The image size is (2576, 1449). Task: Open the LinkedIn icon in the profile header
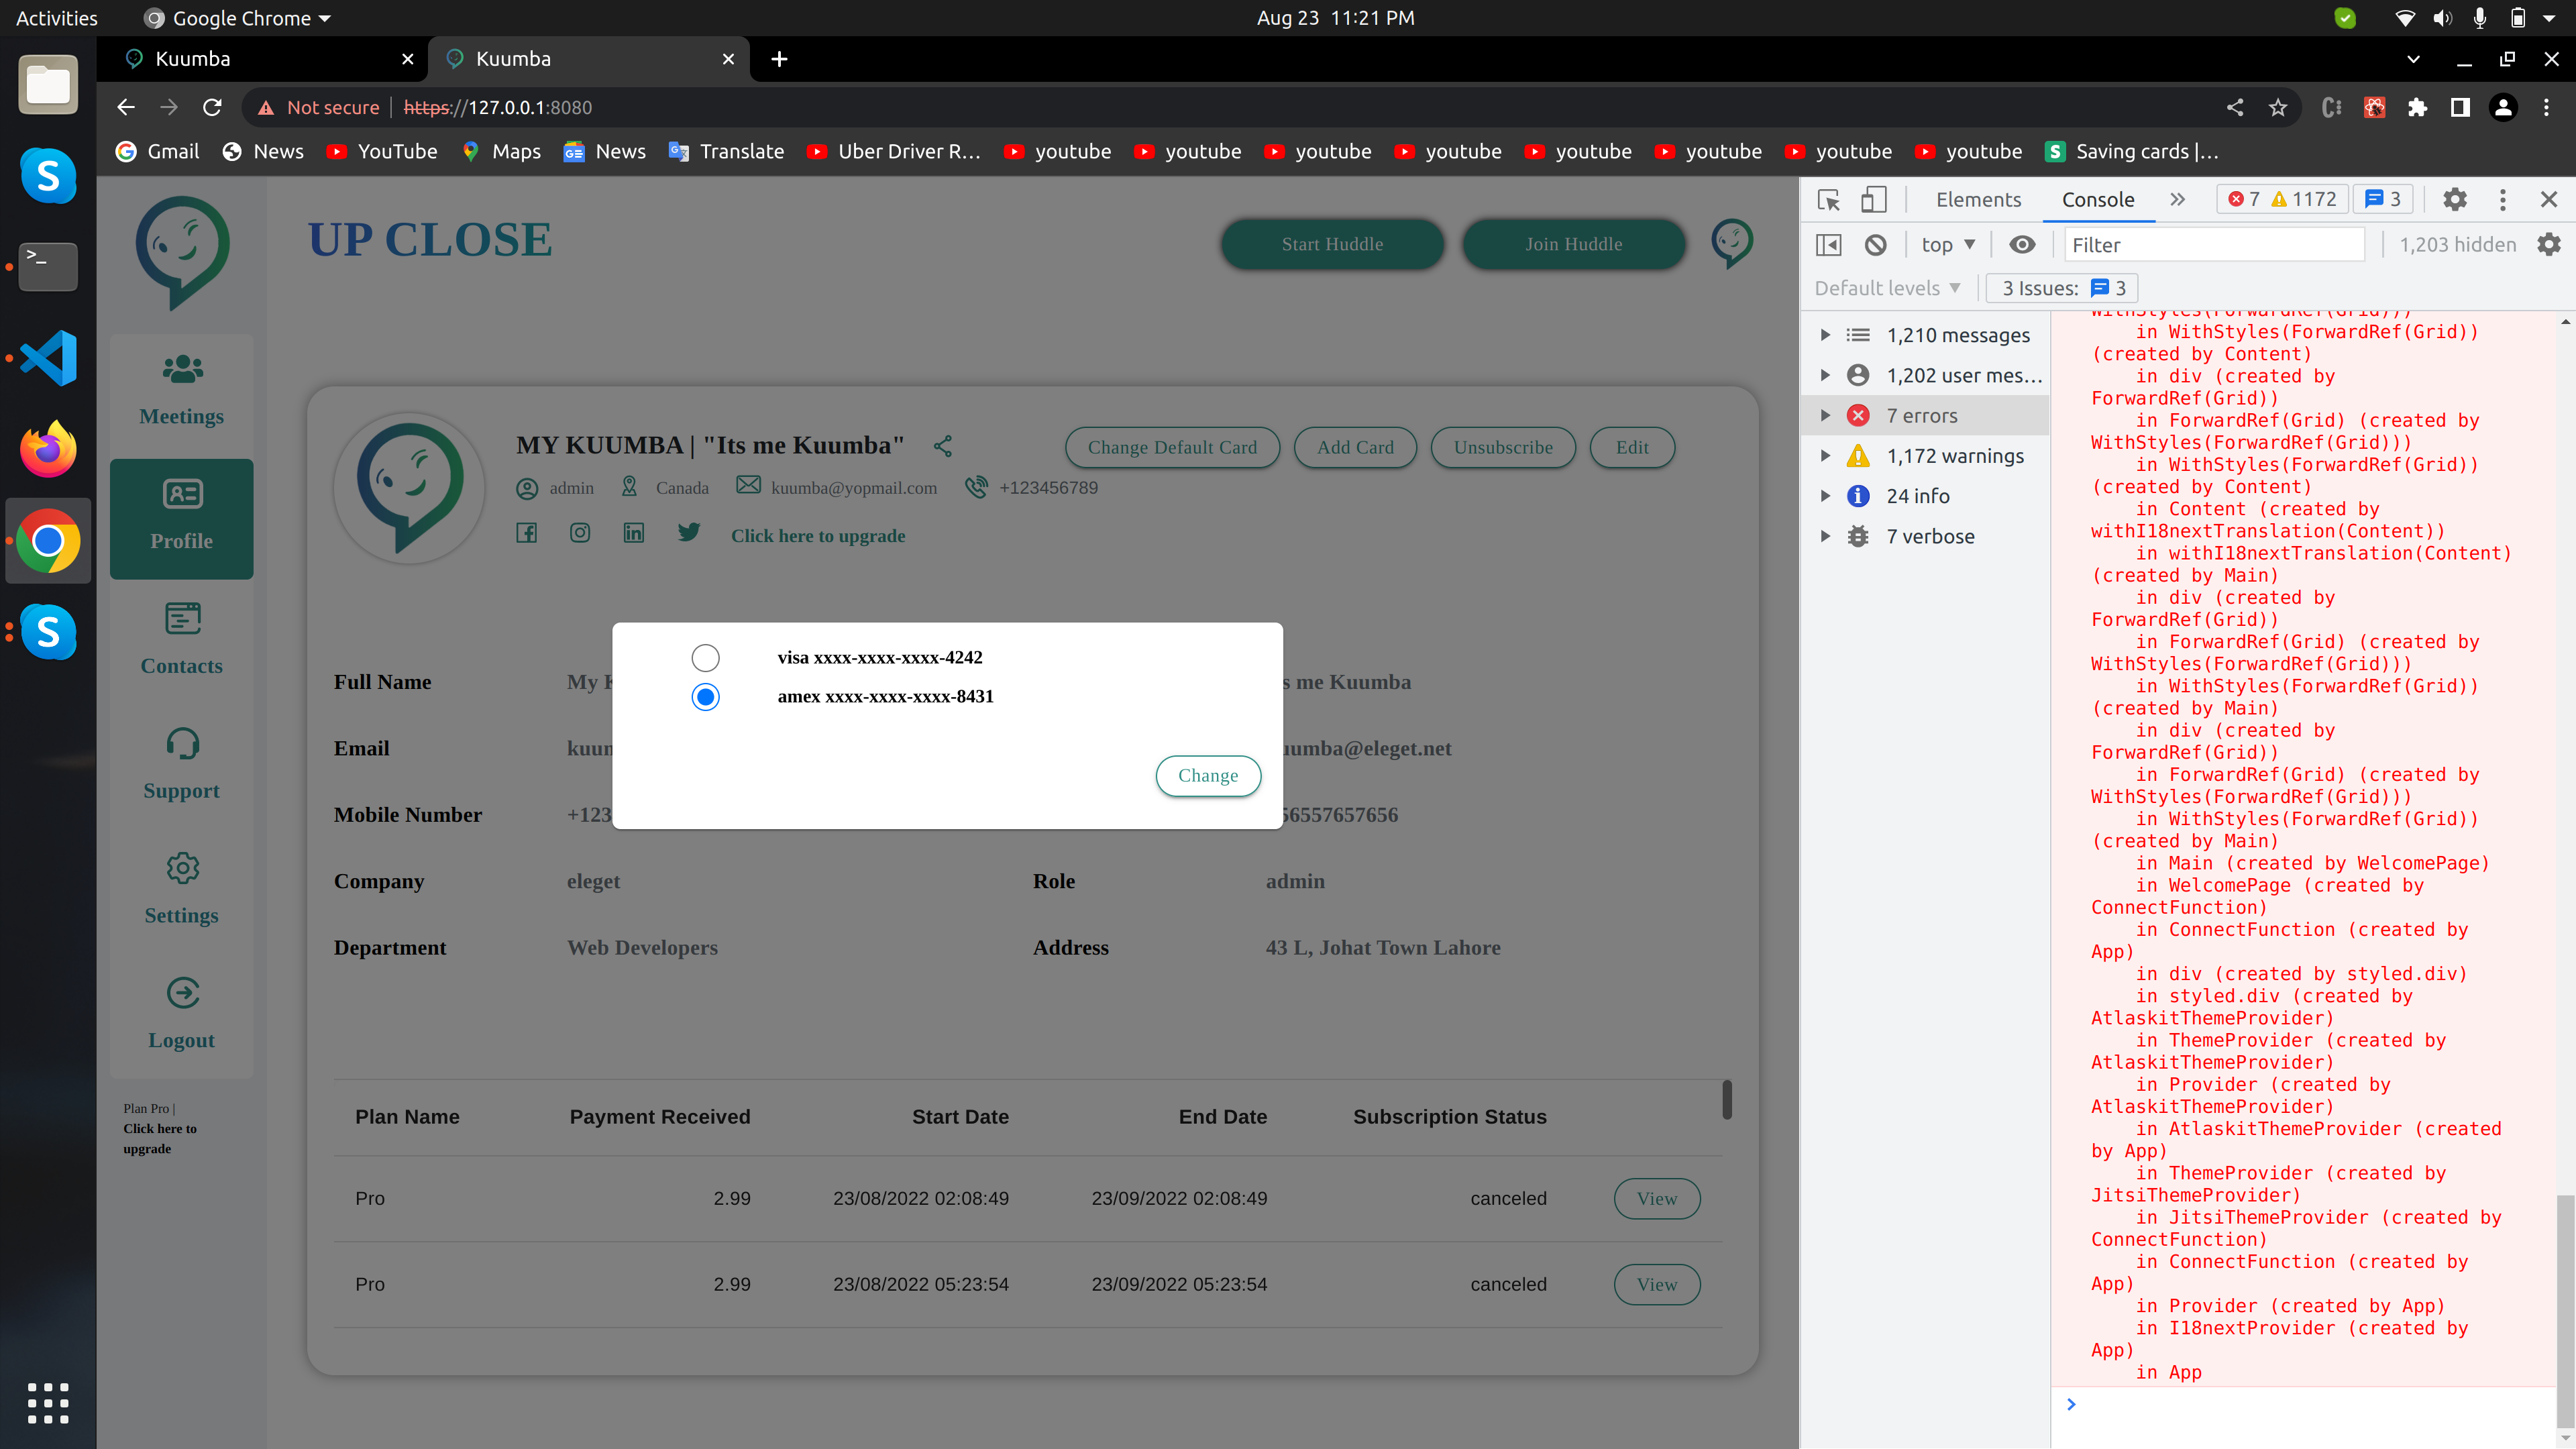click(x=634, y=532)
